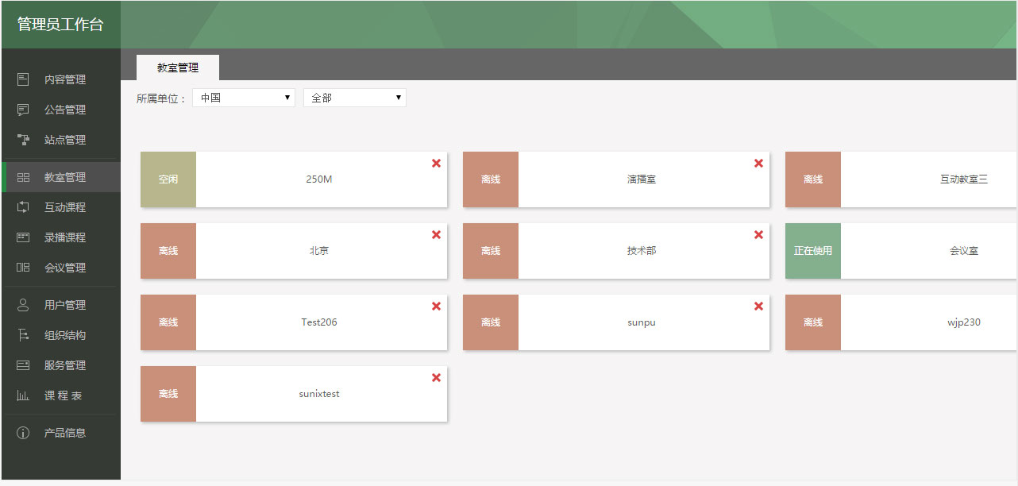The image size is (1018, 486).
Task: Open 产品信息 menu item
Action: [61, 433]
